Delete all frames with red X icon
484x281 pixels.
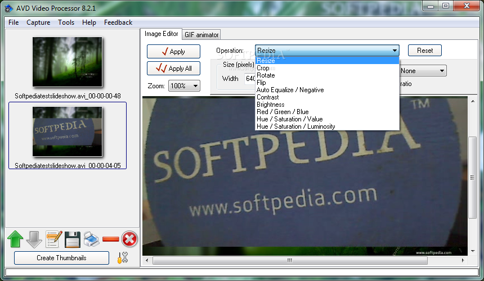(129, 239)
